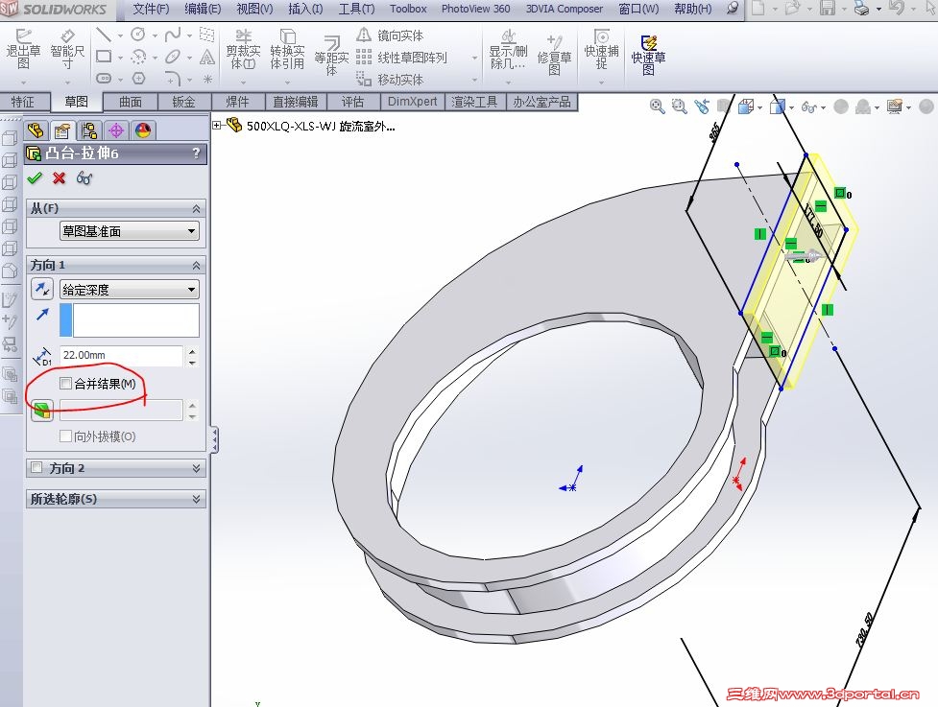938x707 pixels.
Task: Open the DisplayManager tab icon
Action: (x=143, y=130)
